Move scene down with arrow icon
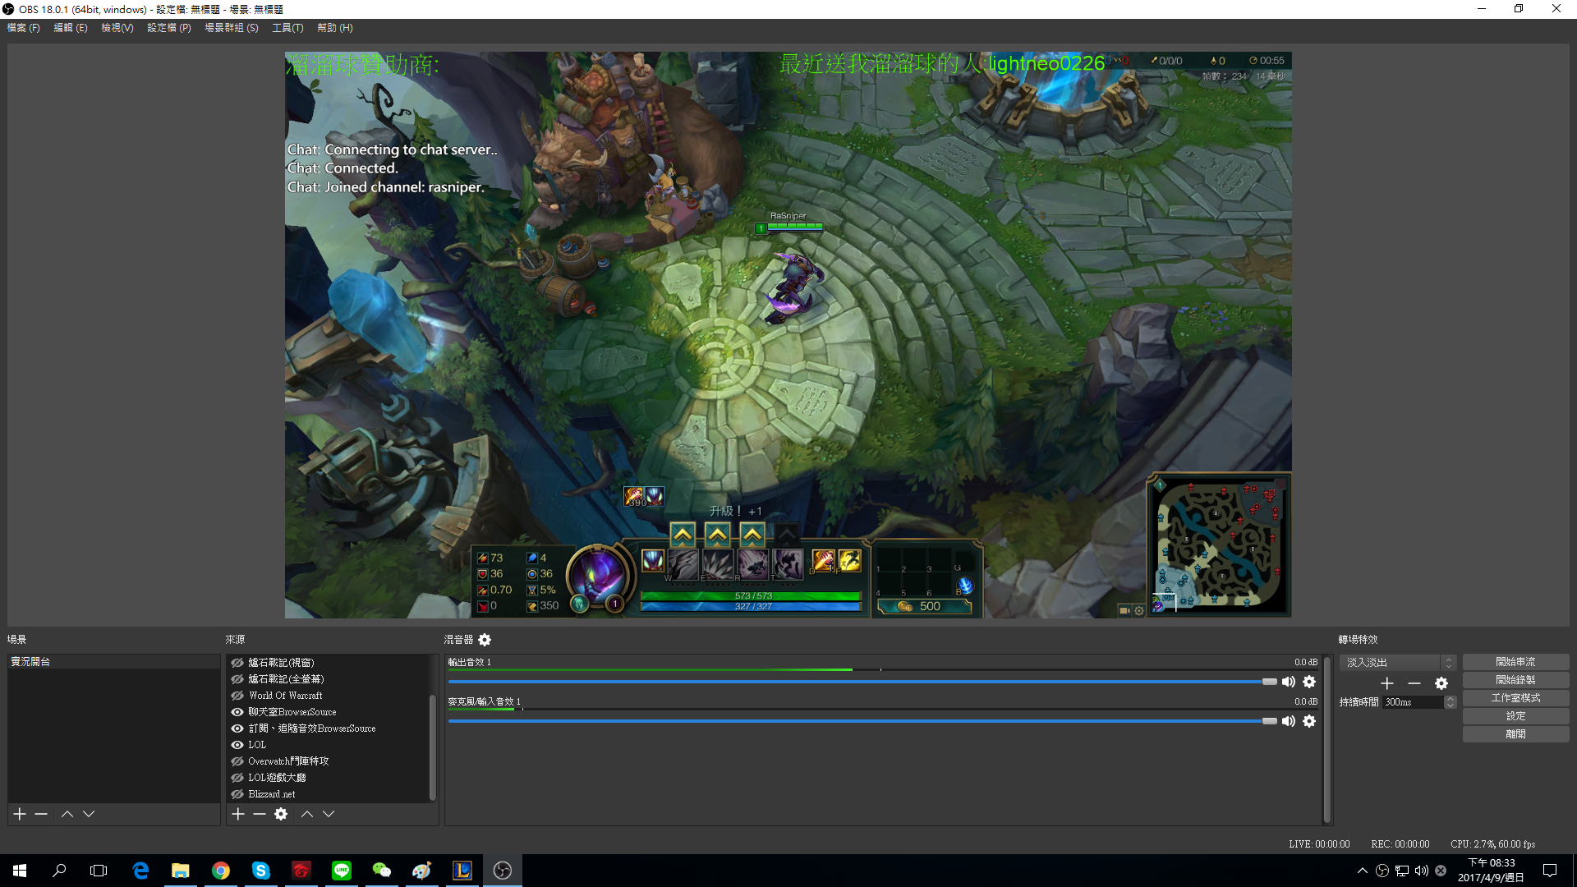The width and height of the screenshot is (1577, 887). click(x=89, y=814)
